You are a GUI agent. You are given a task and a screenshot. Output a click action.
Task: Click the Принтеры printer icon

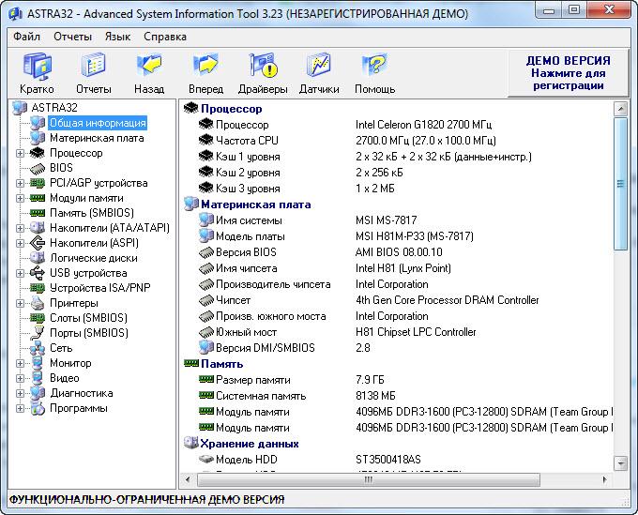pos(37,303)
